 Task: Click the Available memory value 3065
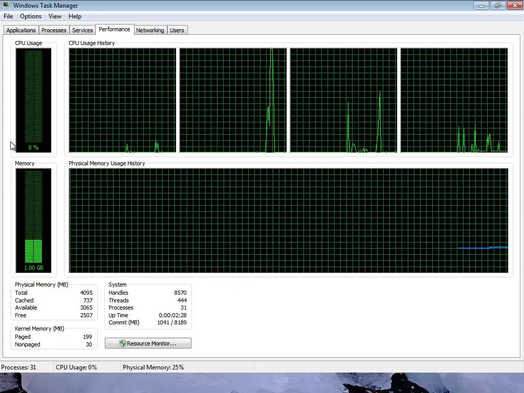[x=86, y=308]
